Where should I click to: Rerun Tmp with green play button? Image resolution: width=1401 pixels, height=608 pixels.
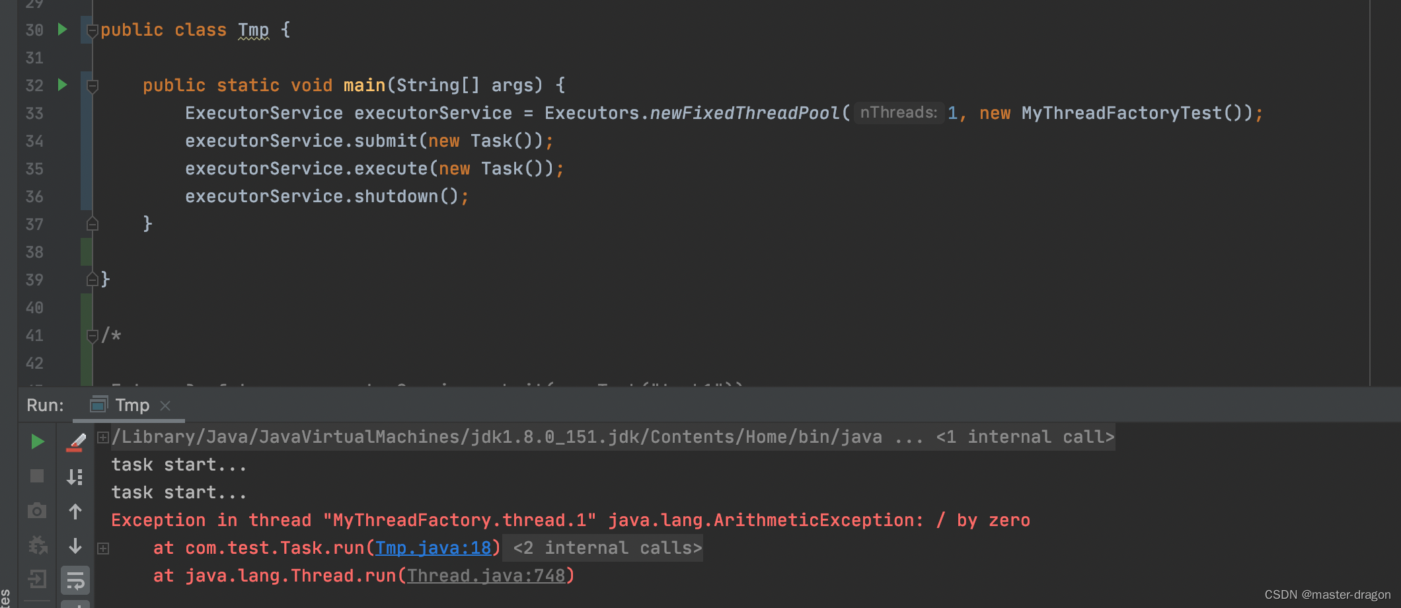tap(37, 441)
